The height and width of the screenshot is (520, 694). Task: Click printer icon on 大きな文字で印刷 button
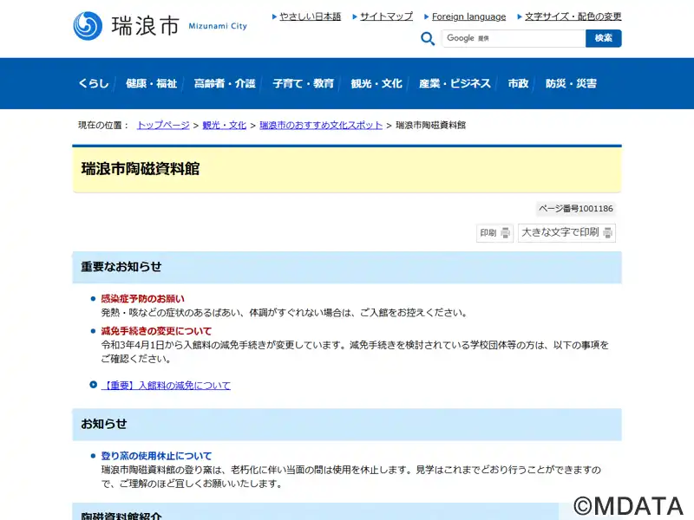tap(608, 233)
